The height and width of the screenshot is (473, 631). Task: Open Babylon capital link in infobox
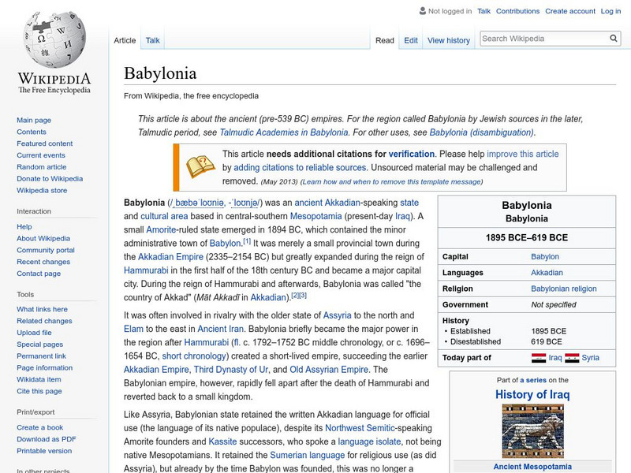545,256
